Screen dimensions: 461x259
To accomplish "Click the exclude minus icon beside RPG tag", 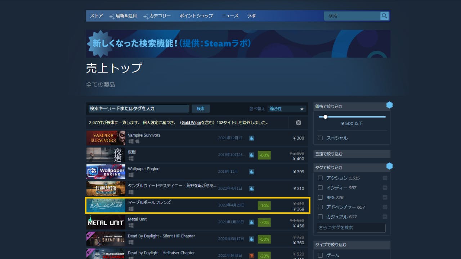I will click(385, 197).
